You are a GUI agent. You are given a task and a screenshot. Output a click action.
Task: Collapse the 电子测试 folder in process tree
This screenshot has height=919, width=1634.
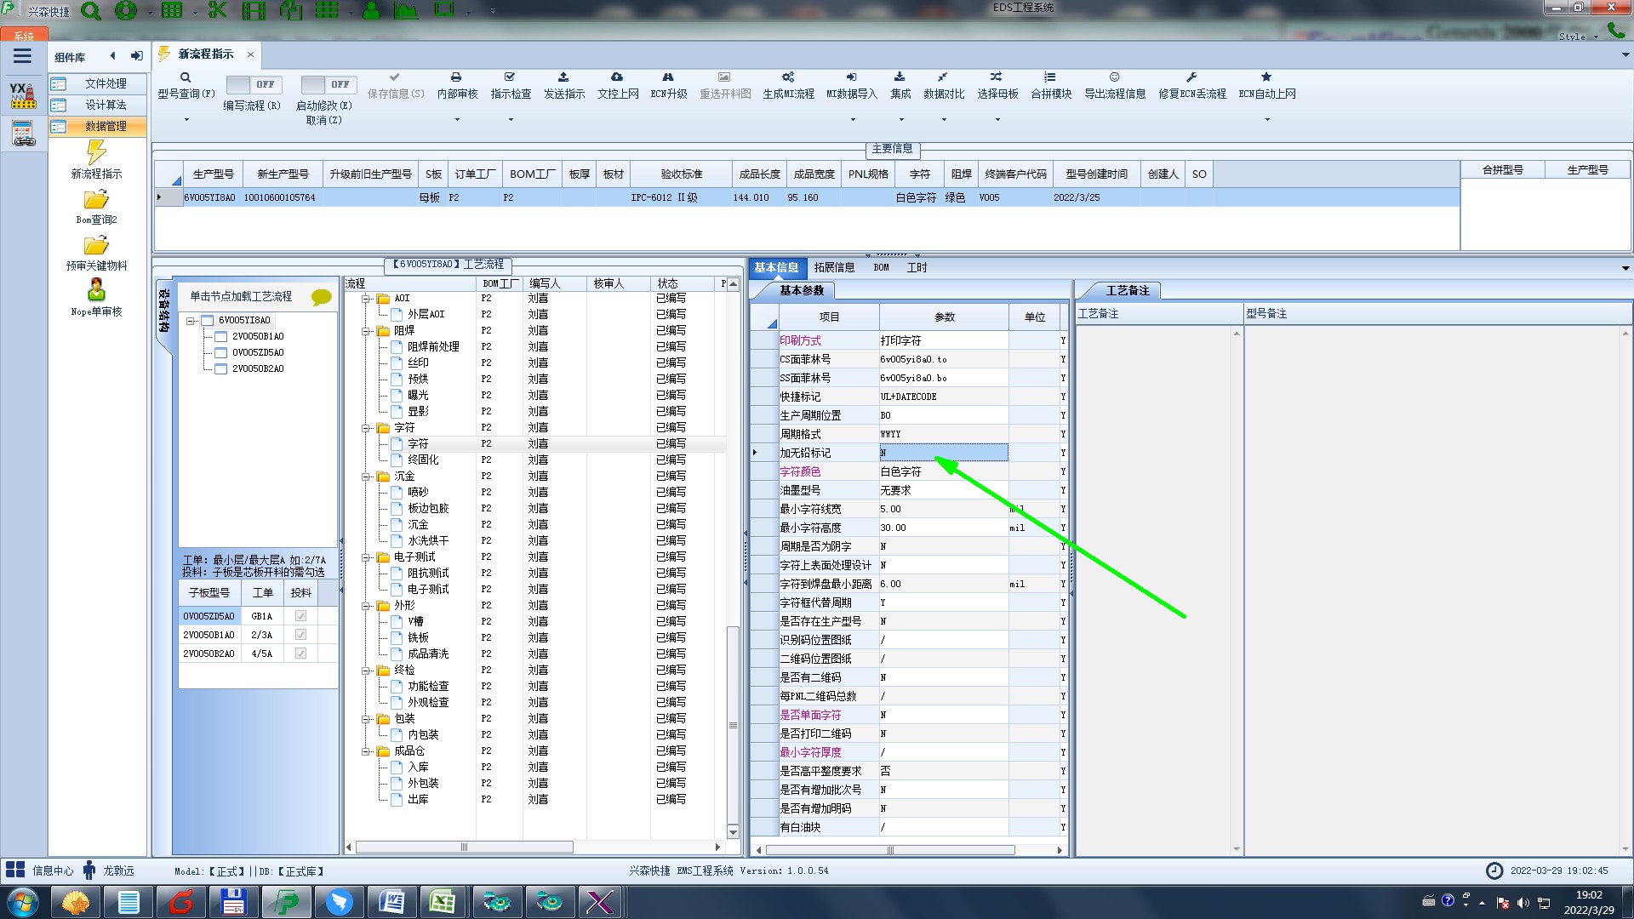pos(365,557)
